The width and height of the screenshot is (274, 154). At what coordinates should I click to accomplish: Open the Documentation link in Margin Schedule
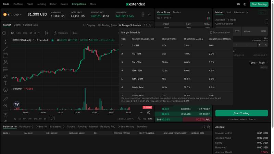coord(220,33)
